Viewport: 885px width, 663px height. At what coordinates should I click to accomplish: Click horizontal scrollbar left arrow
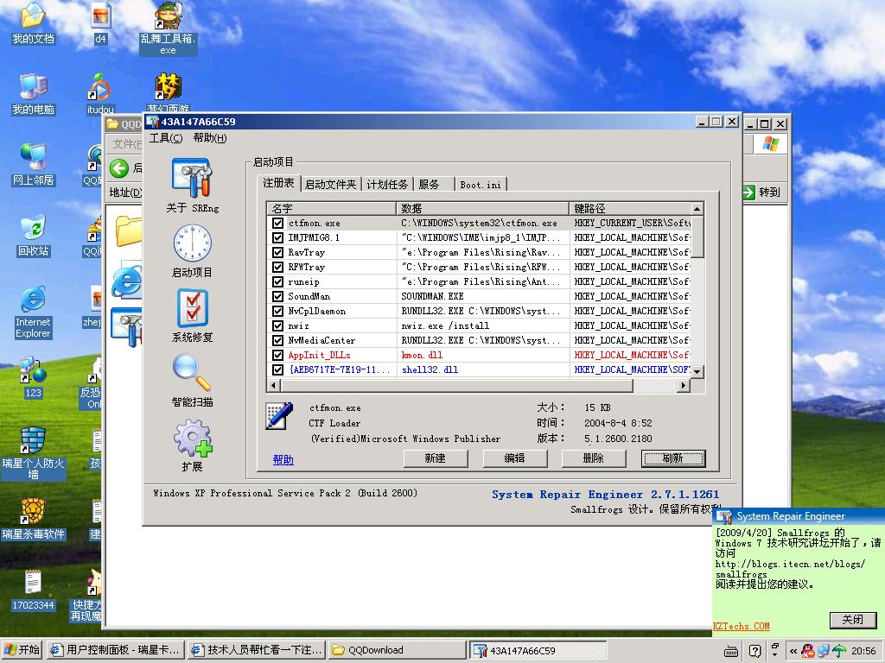274,386
